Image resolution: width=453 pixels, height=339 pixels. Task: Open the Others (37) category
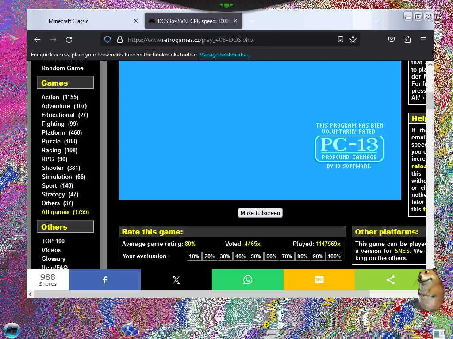pyautogui.click(x=57, y=203)
